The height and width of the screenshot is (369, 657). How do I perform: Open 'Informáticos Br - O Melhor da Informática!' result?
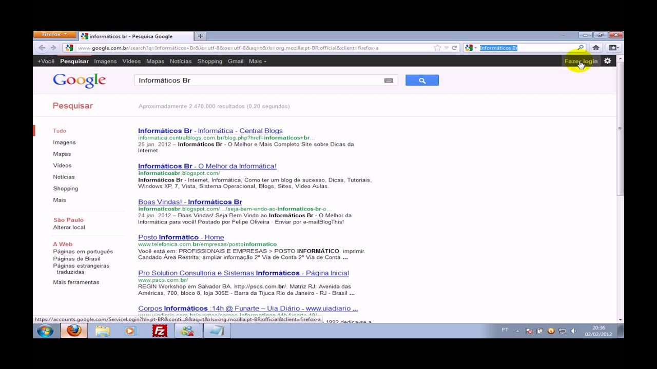click(x=207, y=166)
